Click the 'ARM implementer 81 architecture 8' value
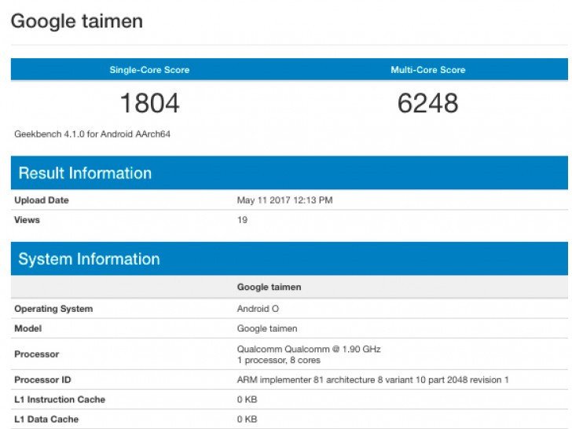The image size is (572, 429). pos(372,379)
